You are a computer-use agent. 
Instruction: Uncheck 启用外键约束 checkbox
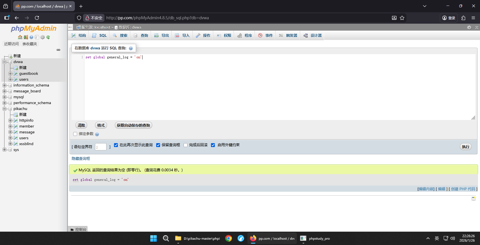(x=213, y=145)
